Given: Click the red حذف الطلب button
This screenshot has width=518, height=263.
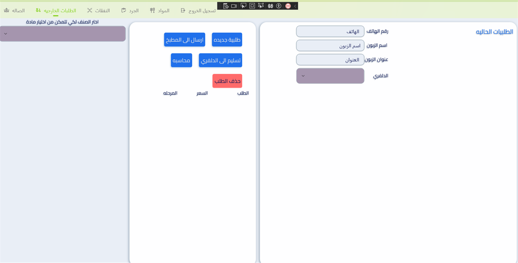Looking at the screenshot, I should [x=227, y=81].
